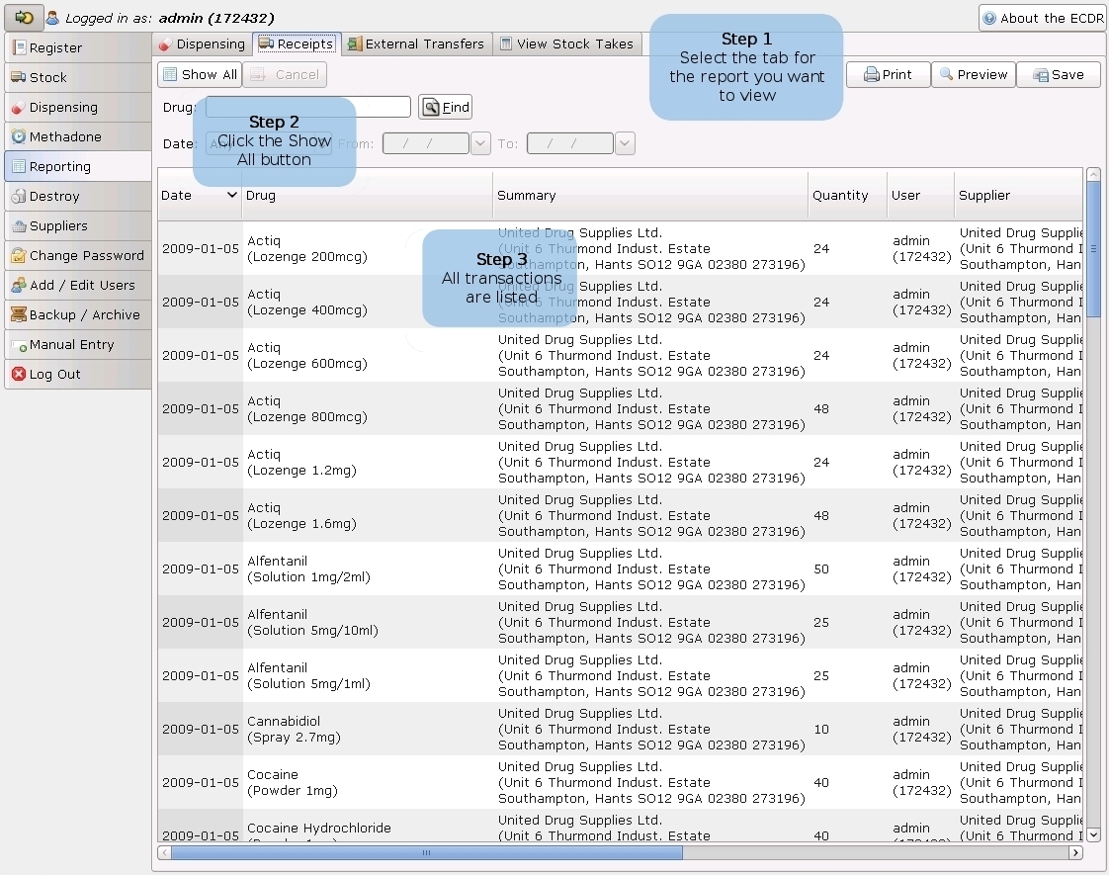Expand the From date dropdown arrow
Image resolution: width=1109 pixels, height=875 pixels.
point(480,144)
